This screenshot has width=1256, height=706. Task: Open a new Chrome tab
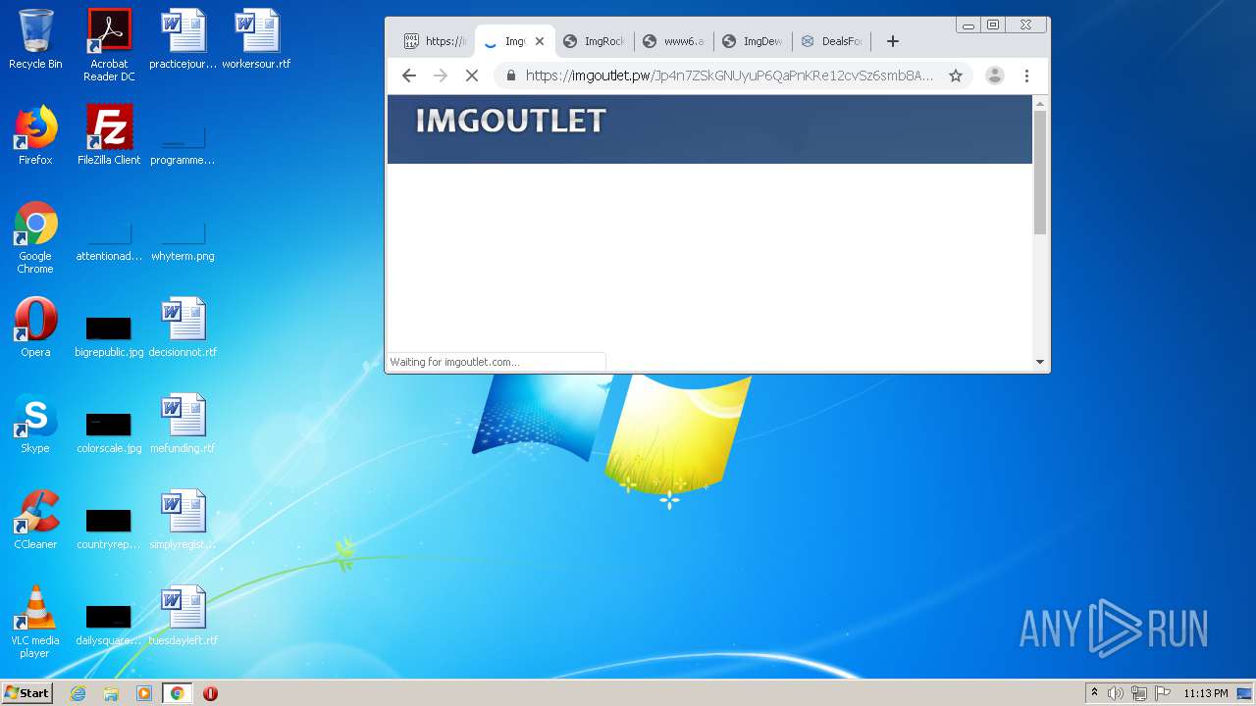click(892, 41)
